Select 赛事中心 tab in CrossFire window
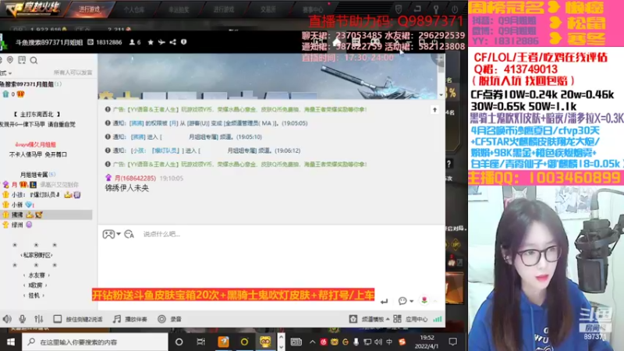This screenshot has width=624, height=351. (313, 9)
